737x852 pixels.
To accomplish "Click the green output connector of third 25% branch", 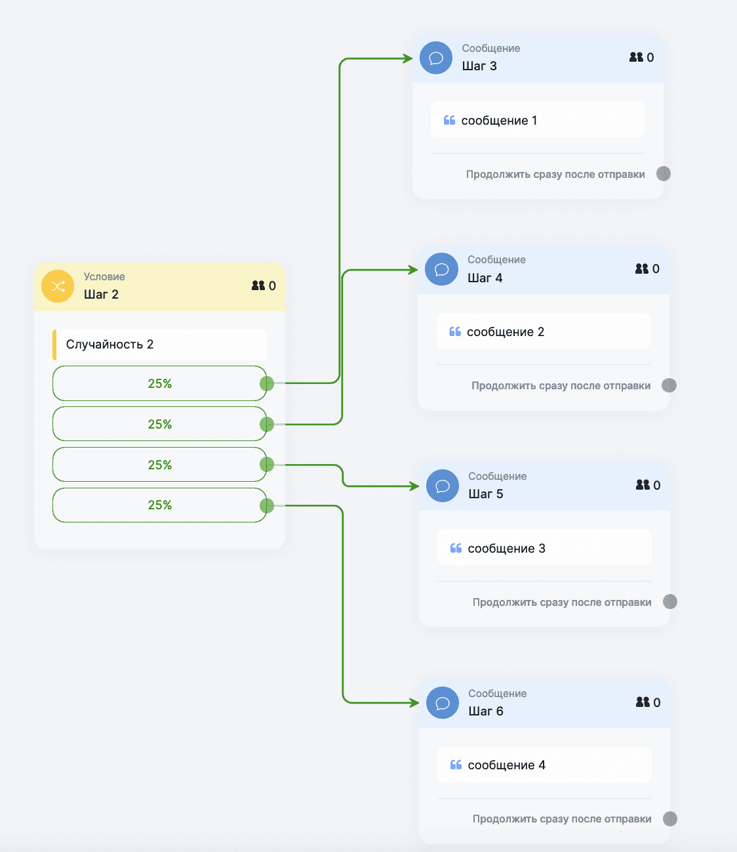I will pyautogui.click(x=267, y=465).
